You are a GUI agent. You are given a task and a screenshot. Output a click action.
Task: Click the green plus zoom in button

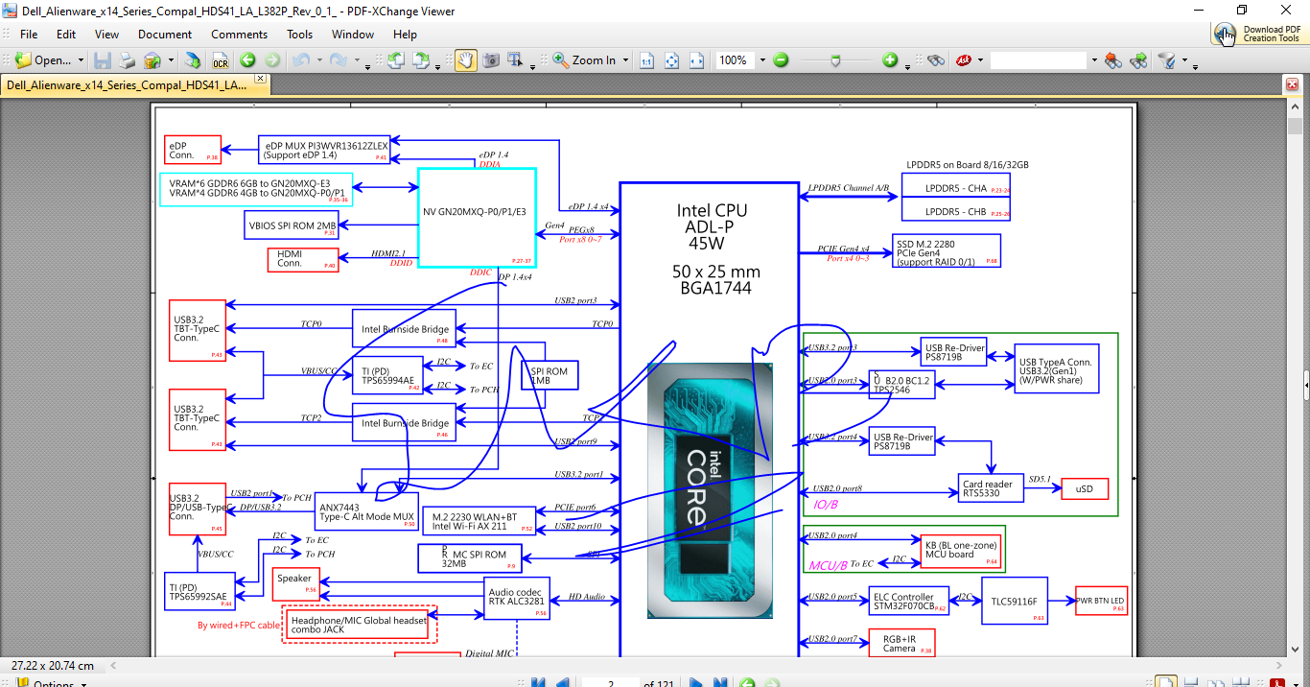coord(890,59)
